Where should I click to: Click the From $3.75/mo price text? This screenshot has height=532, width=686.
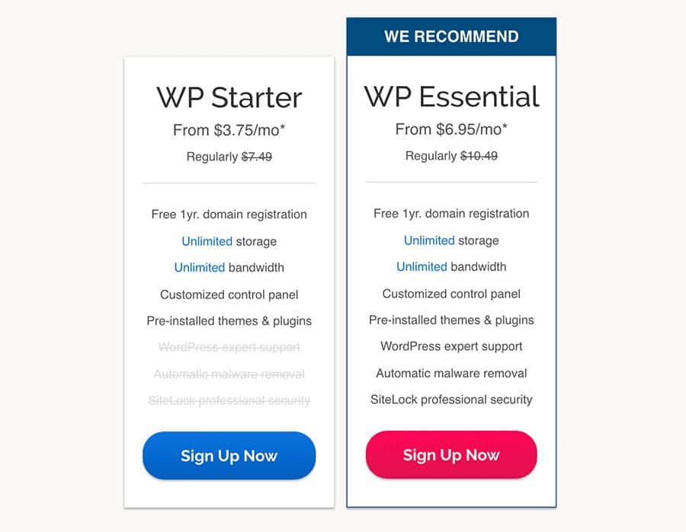229,130
